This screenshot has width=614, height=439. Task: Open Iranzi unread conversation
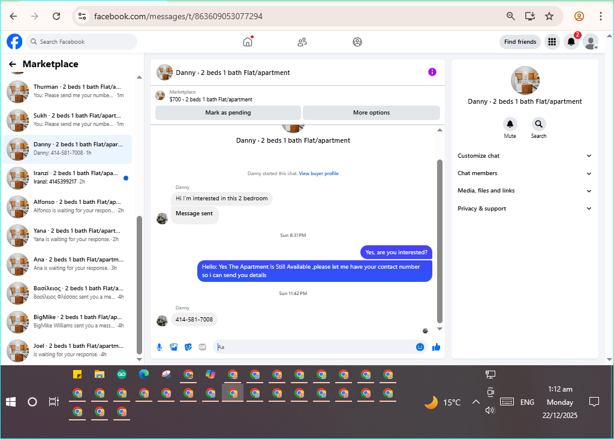pyautogui.click(x=68, y=178)
